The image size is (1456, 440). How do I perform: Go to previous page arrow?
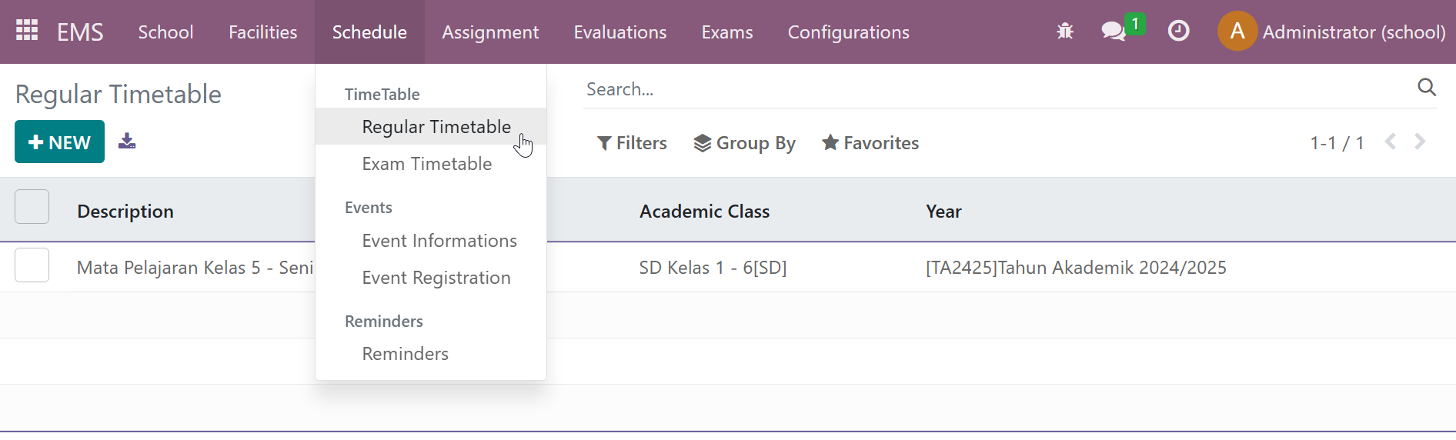point(1390,142)
